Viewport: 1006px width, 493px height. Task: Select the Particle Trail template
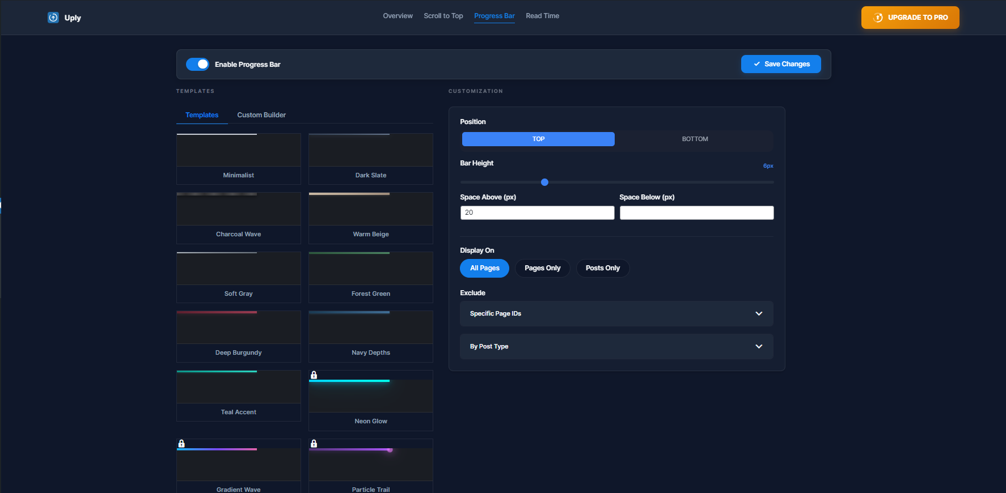[x=371, y=466]
